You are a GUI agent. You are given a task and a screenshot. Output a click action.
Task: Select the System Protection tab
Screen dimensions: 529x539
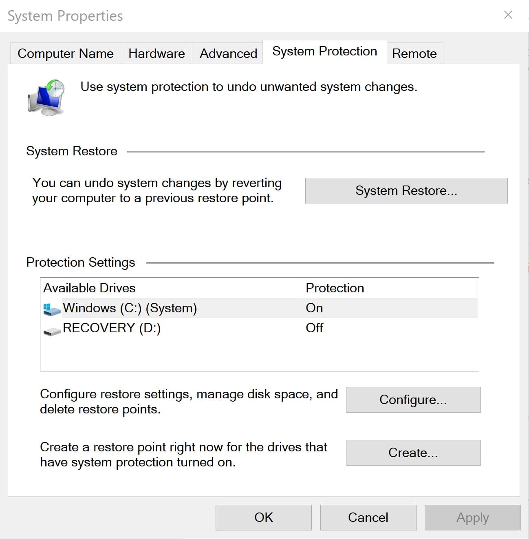pos(324,51)
